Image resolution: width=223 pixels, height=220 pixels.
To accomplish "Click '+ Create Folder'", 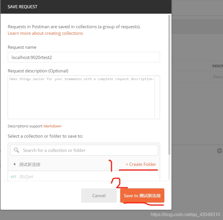I will pos(141,164).
